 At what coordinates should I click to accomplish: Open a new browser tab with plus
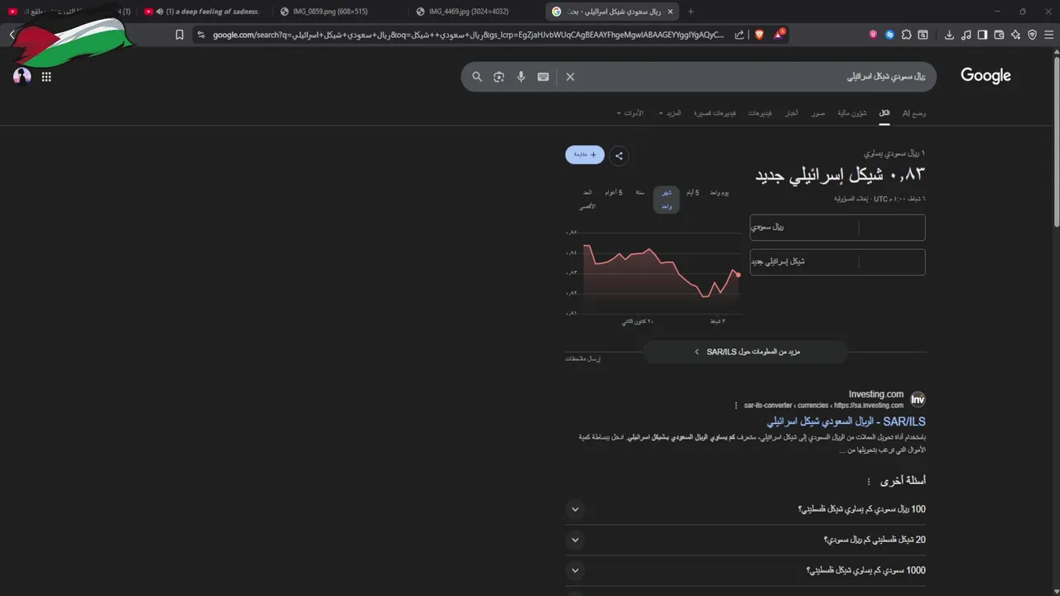691,12
